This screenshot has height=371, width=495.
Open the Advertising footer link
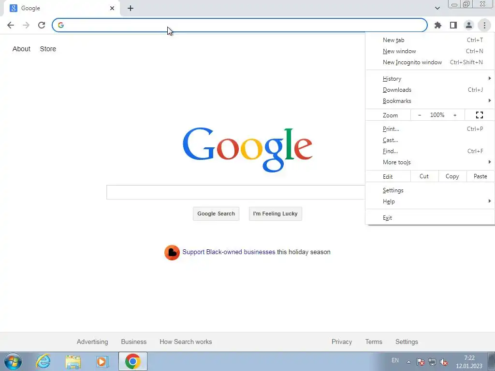pyautogui.click(x=92, y=342)
